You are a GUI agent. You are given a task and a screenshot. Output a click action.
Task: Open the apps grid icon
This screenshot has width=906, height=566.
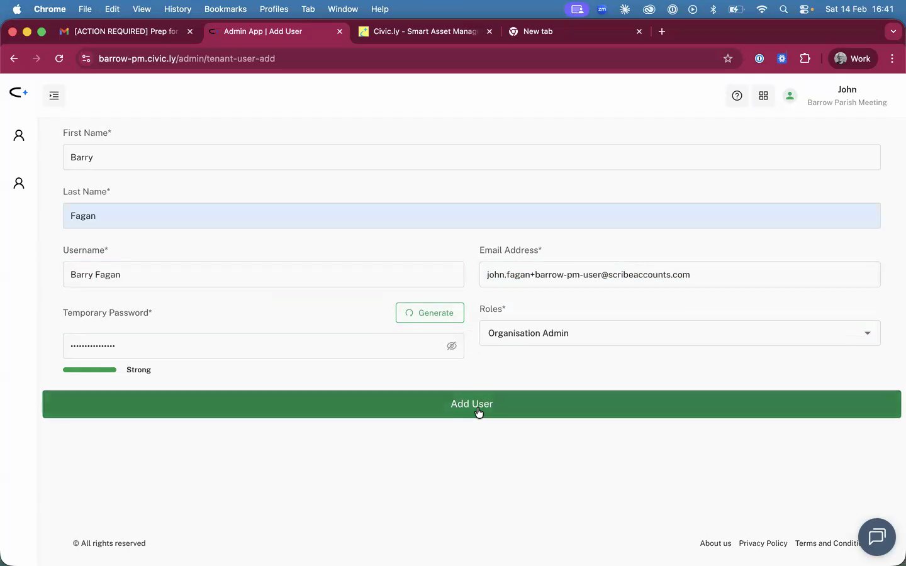(763, 96)
